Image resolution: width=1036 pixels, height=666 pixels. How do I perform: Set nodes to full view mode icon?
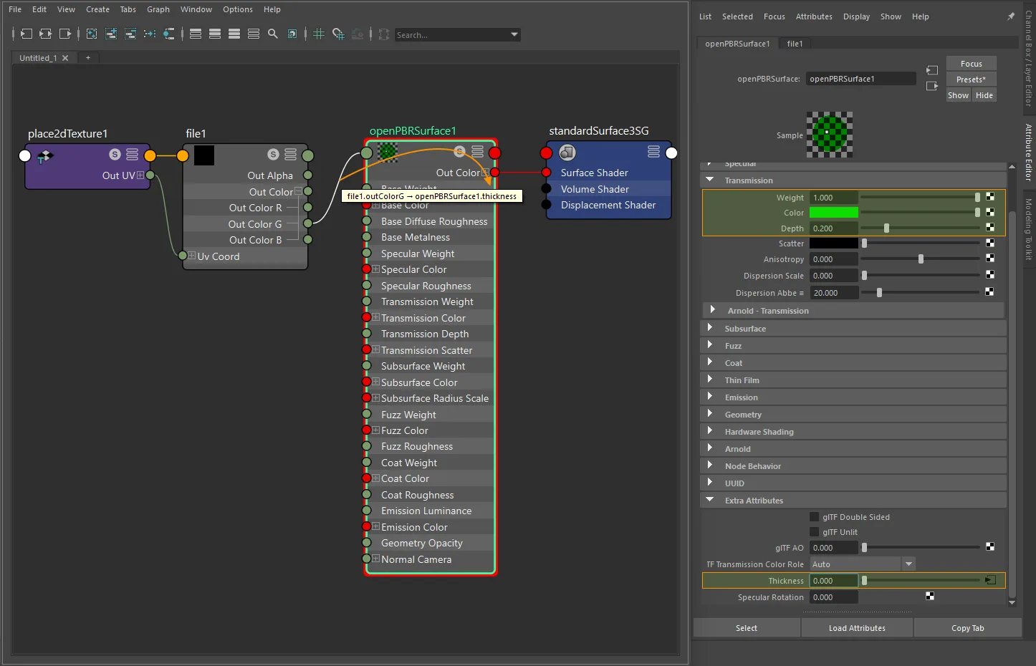(234, 34)
